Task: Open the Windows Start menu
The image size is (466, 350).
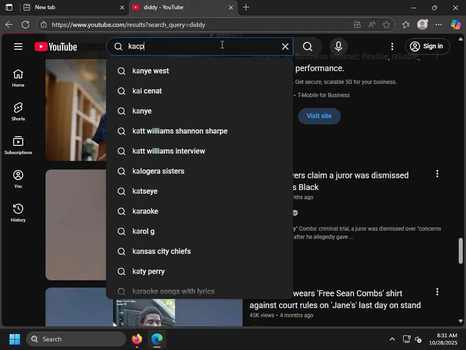Action: tap(15, 339)
